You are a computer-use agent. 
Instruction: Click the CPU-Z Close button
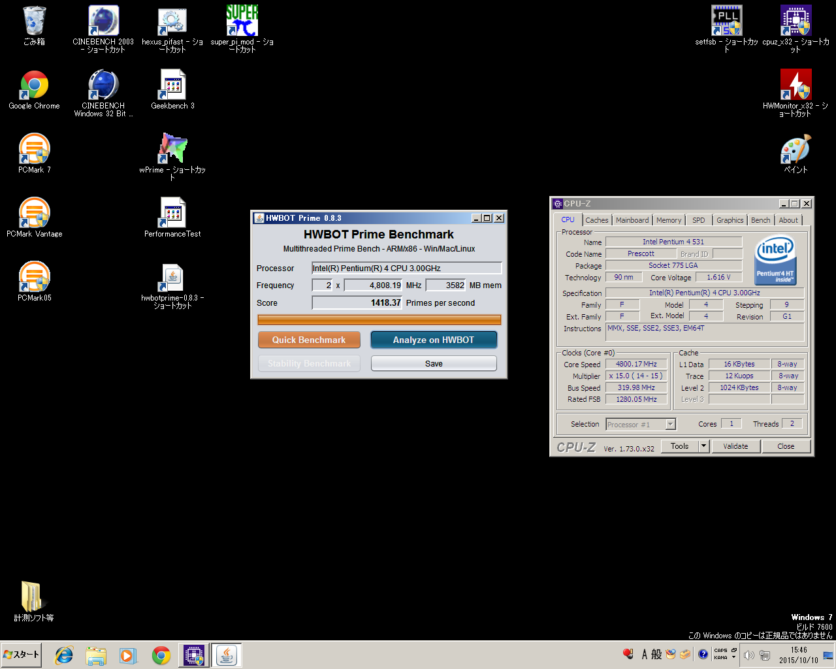(786, 446)
